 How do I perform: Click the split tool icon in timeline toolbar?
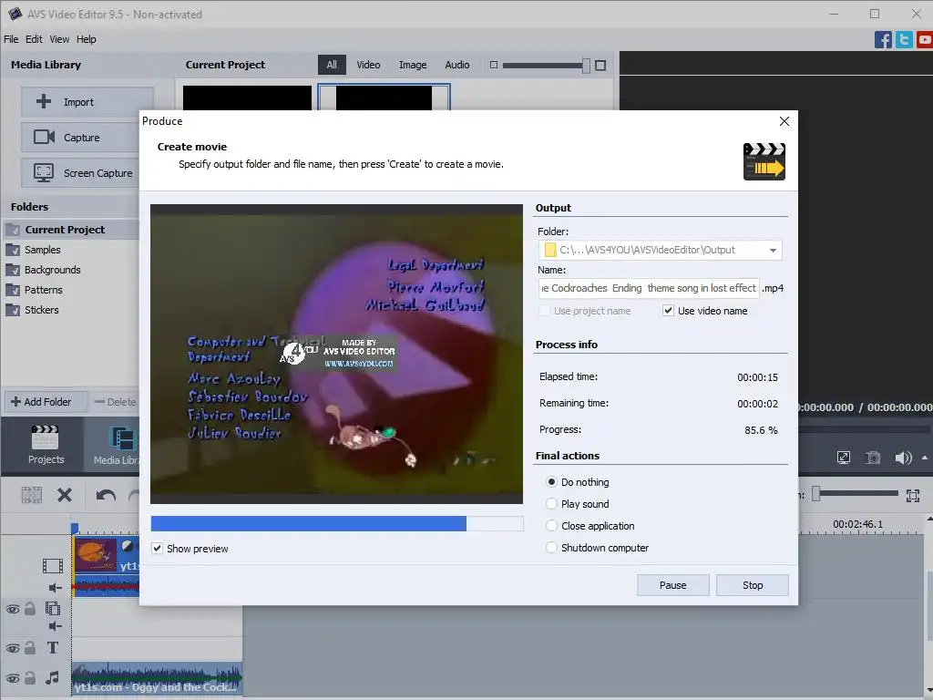click(32, 495)
